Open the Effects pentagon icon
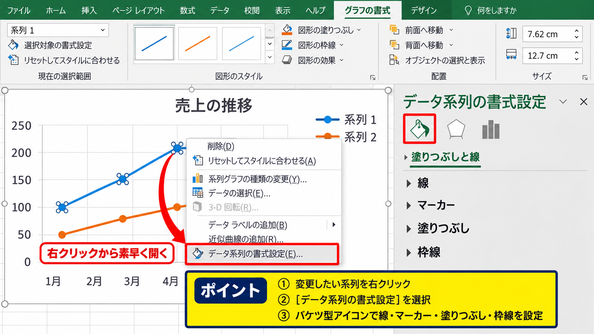Viewport: 594px width, 334px height. [x=456, y=129]
